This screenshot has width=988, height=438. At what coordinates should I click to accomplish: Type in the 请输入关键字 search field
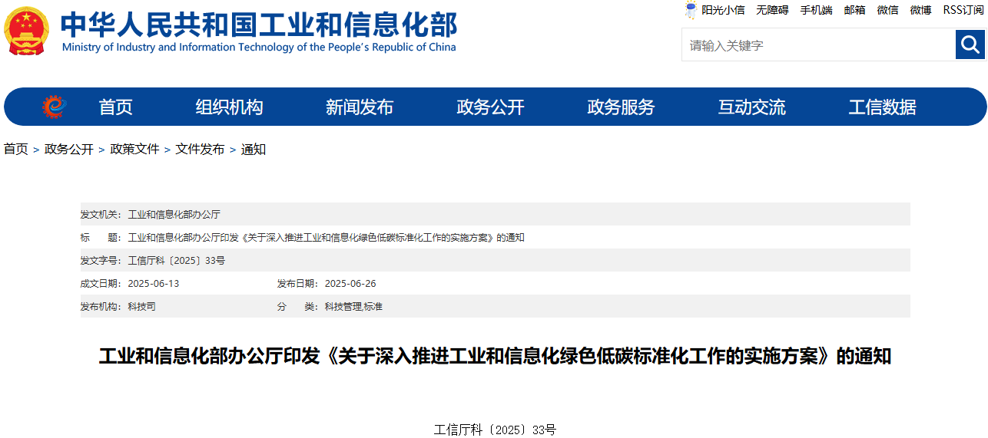[x=817, y=45]
